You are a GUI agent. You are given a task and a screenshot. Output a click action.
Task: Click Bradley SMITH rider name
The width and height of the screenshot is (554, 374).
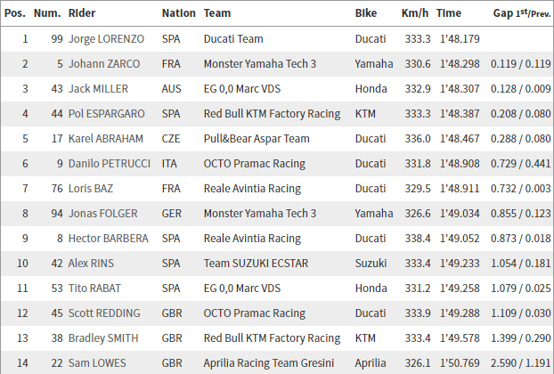click(103, 338)
